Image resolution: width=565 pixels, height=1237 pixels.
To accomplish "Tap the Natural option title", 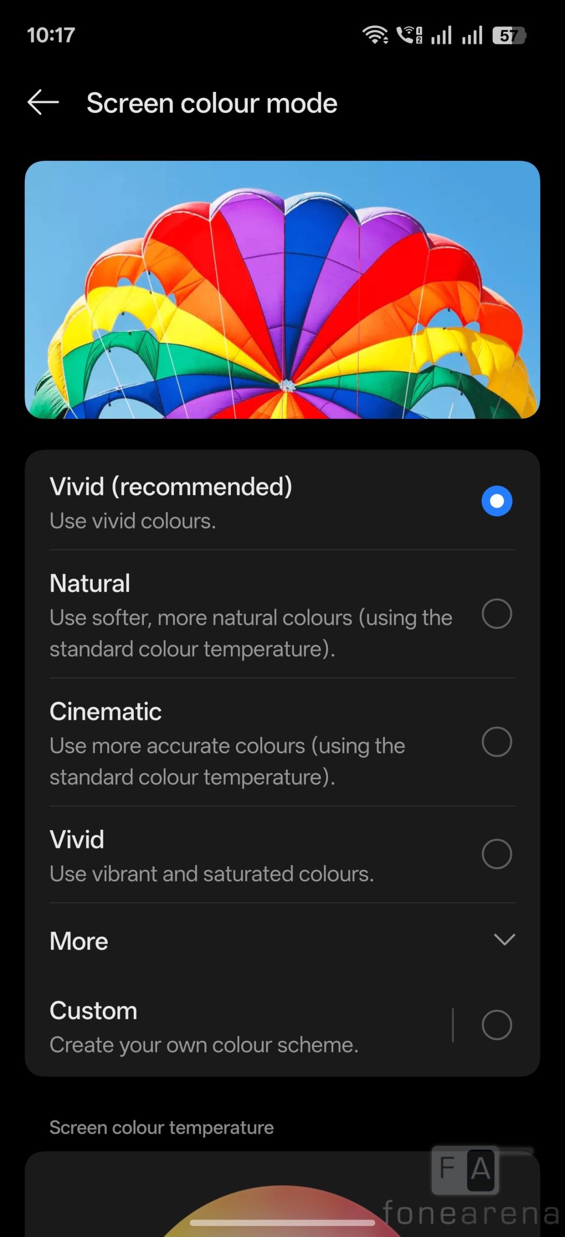I will tap(90, 583).
